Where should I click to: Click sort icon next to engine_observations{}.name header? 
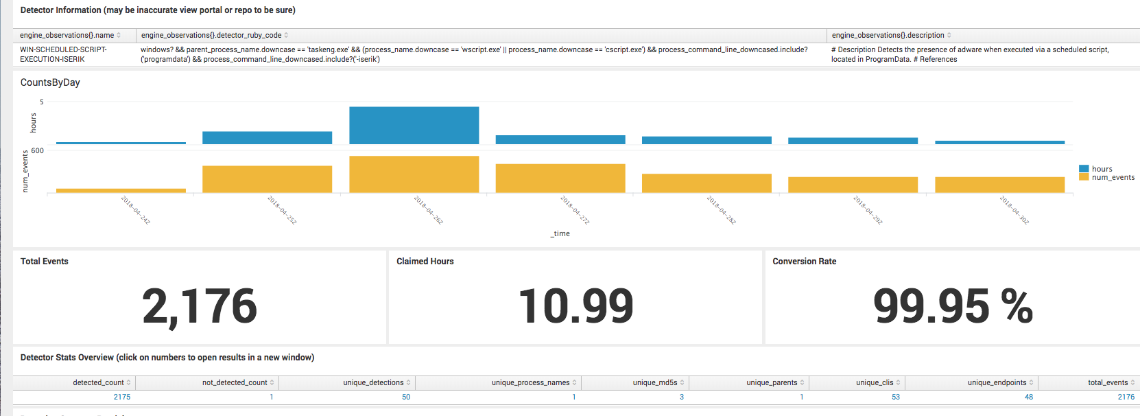(x=119, y=35)
